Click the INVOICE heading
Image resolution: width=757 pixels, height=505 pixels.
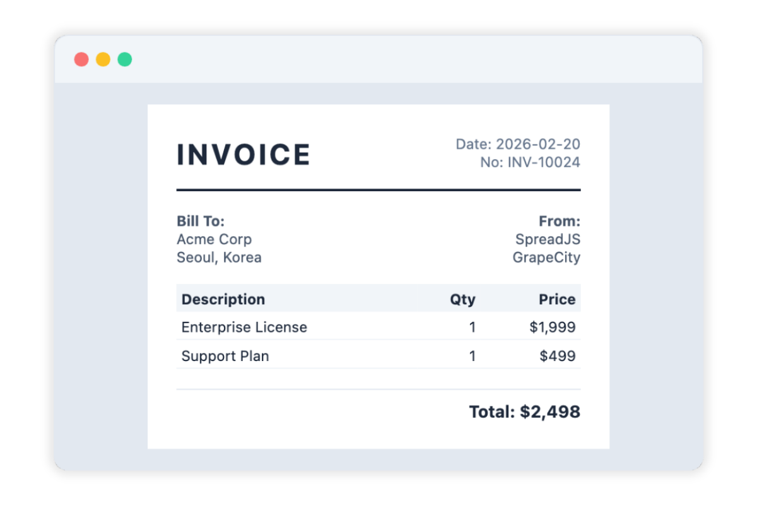pos(244,155)
